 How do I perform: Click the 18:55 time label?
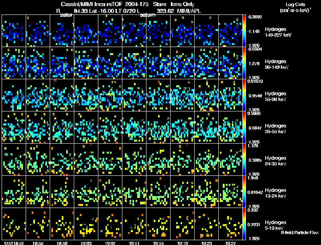pyautogui.click(x=38, y=243)
